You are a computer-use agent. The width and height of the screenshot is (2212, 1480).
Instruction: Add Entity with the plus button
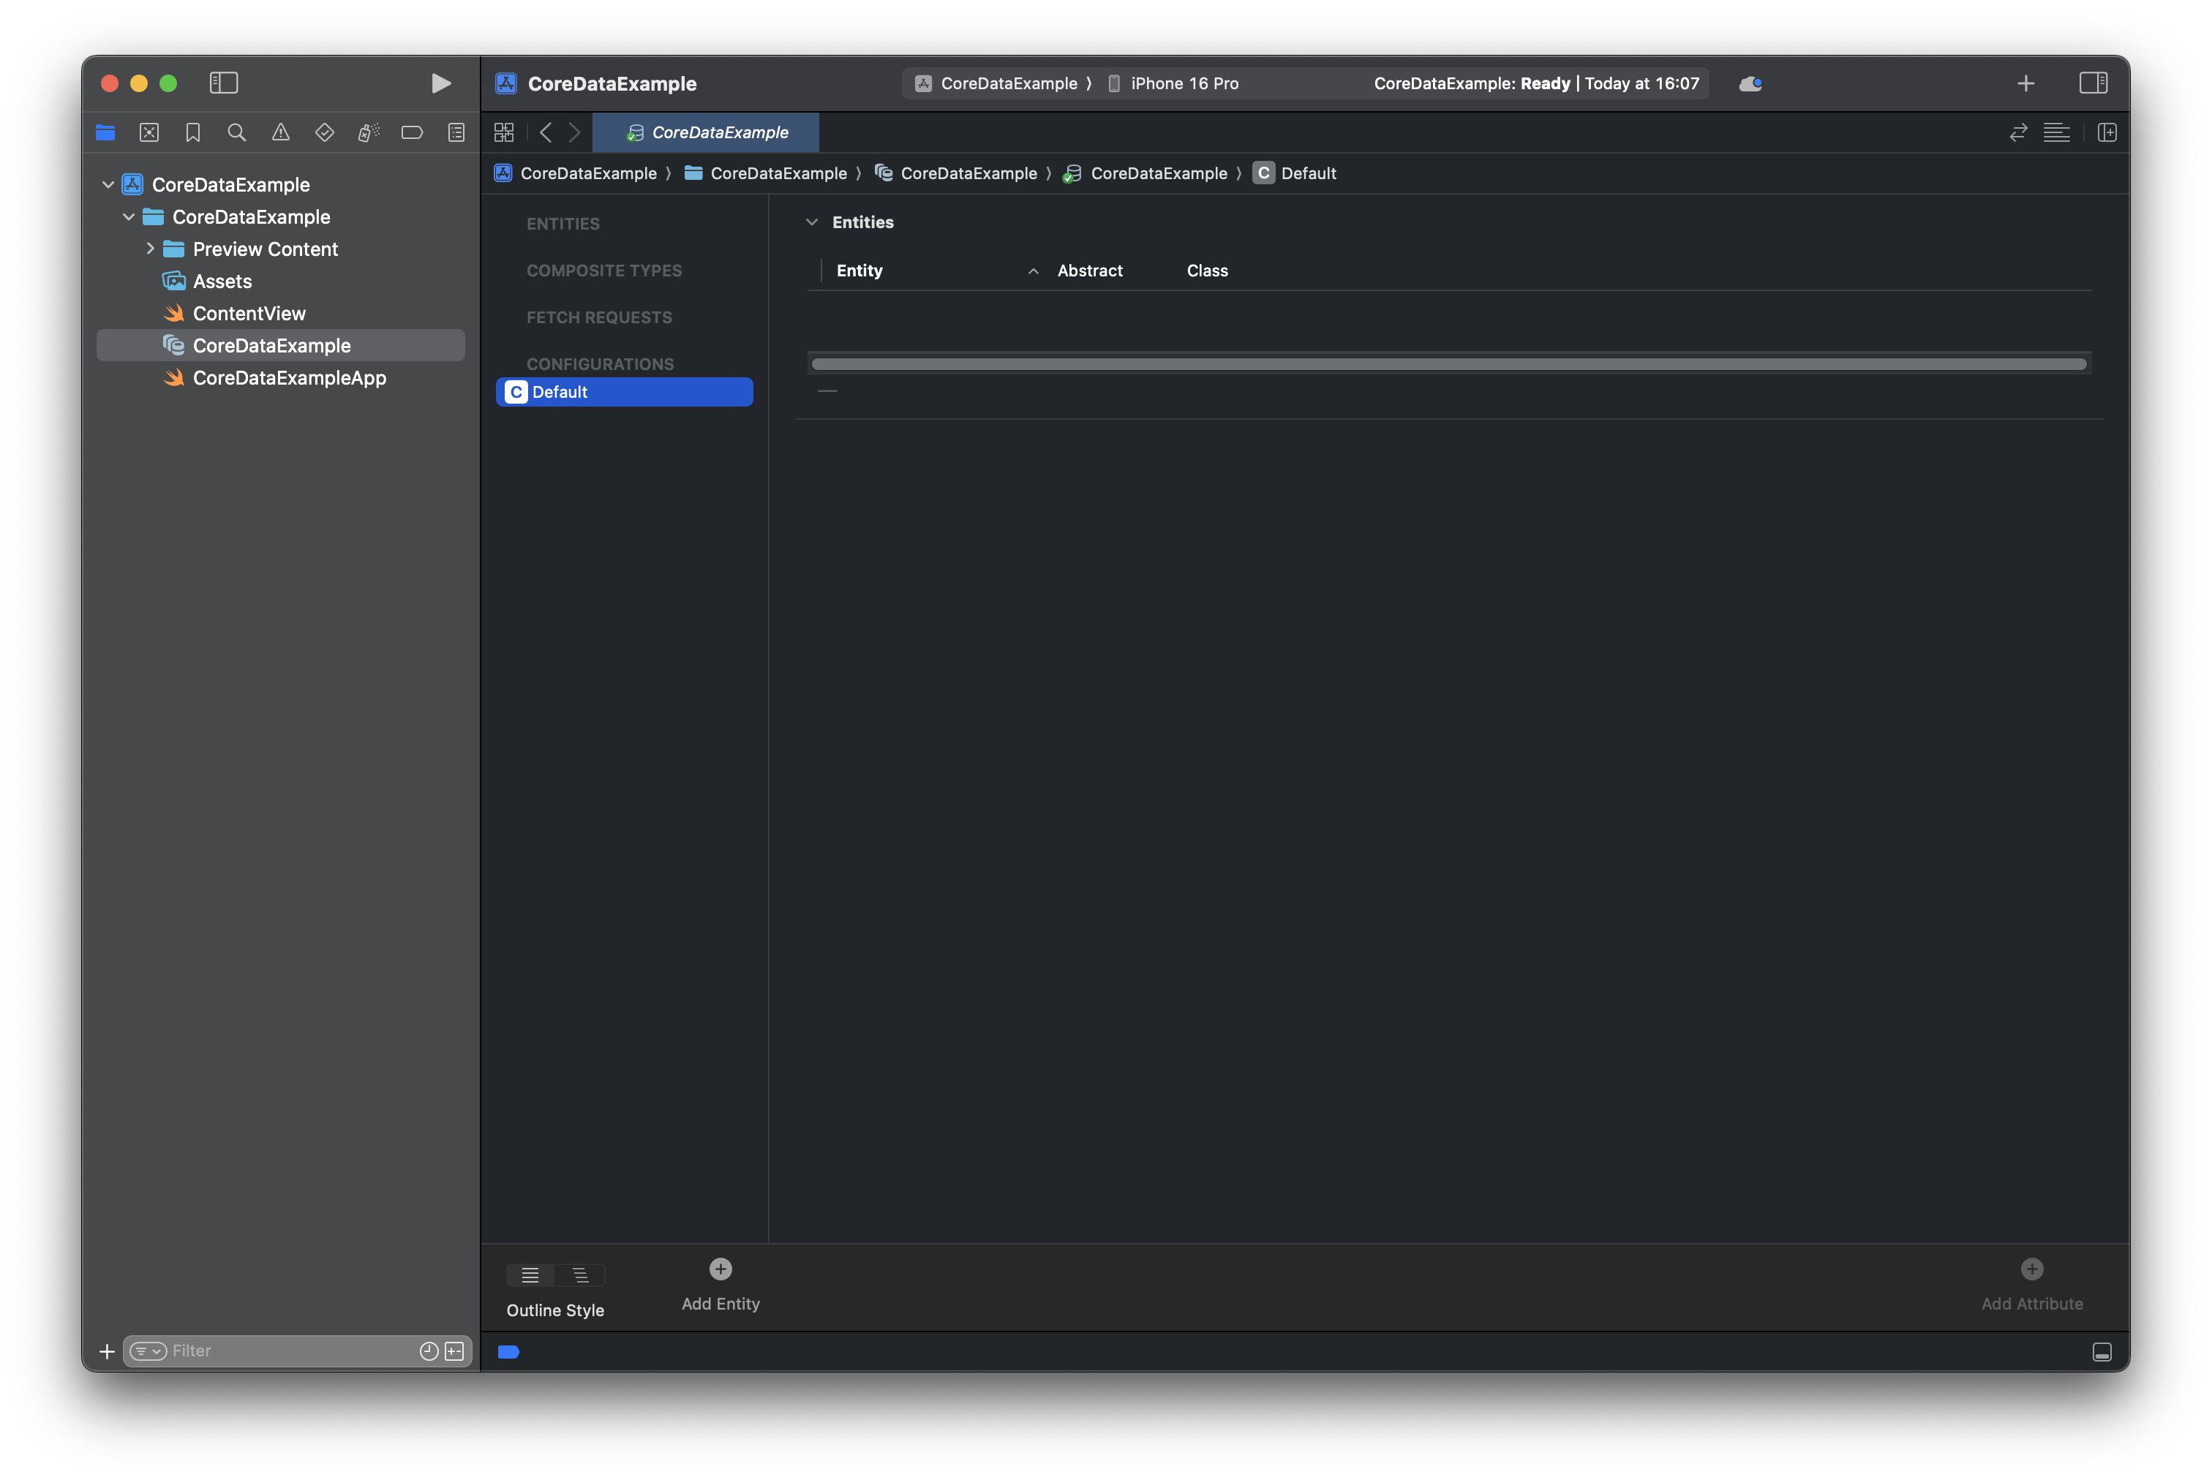coord(721,1269)
